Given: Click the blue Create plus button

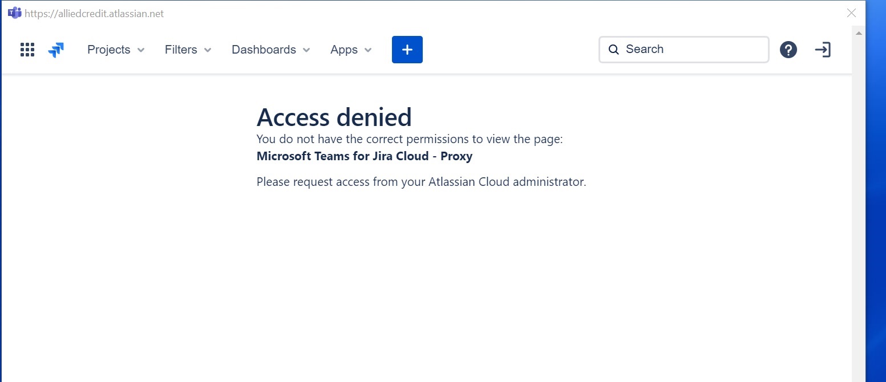Looking at the screenshot, I should [407, 50].
